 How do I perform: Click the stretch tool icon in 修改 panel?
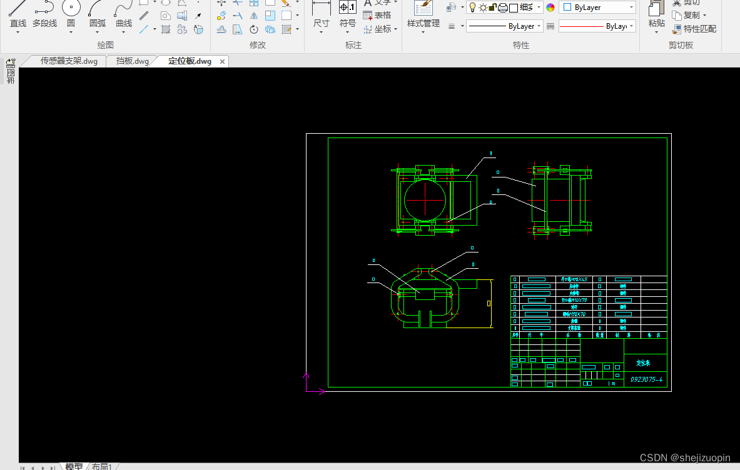point(237,30)
